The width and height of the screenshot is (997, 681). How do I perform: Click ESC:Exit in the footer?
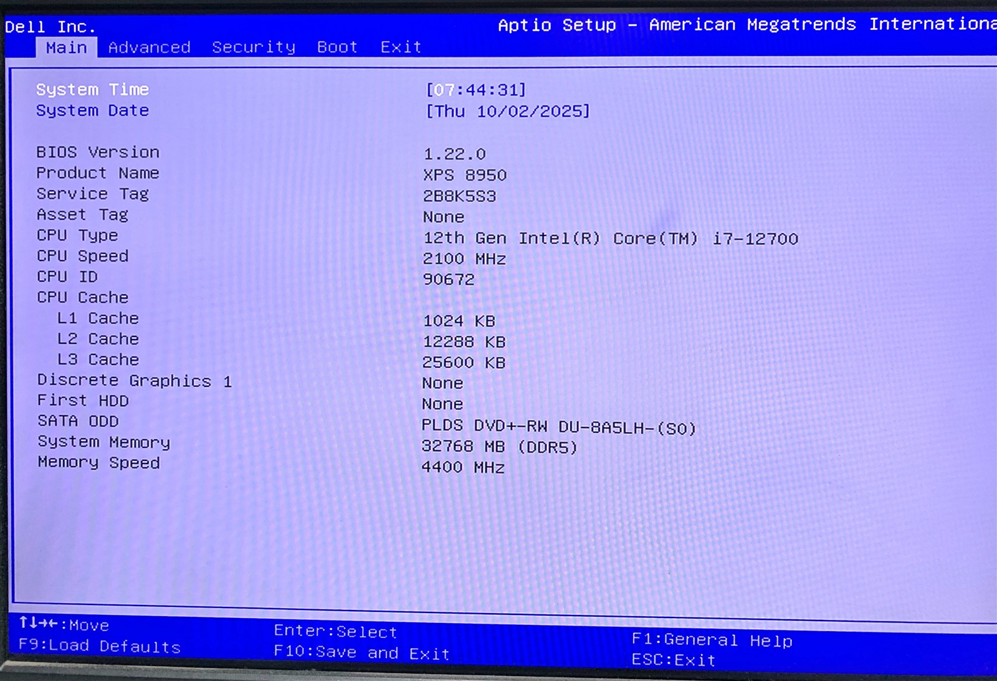coord(673,660)
